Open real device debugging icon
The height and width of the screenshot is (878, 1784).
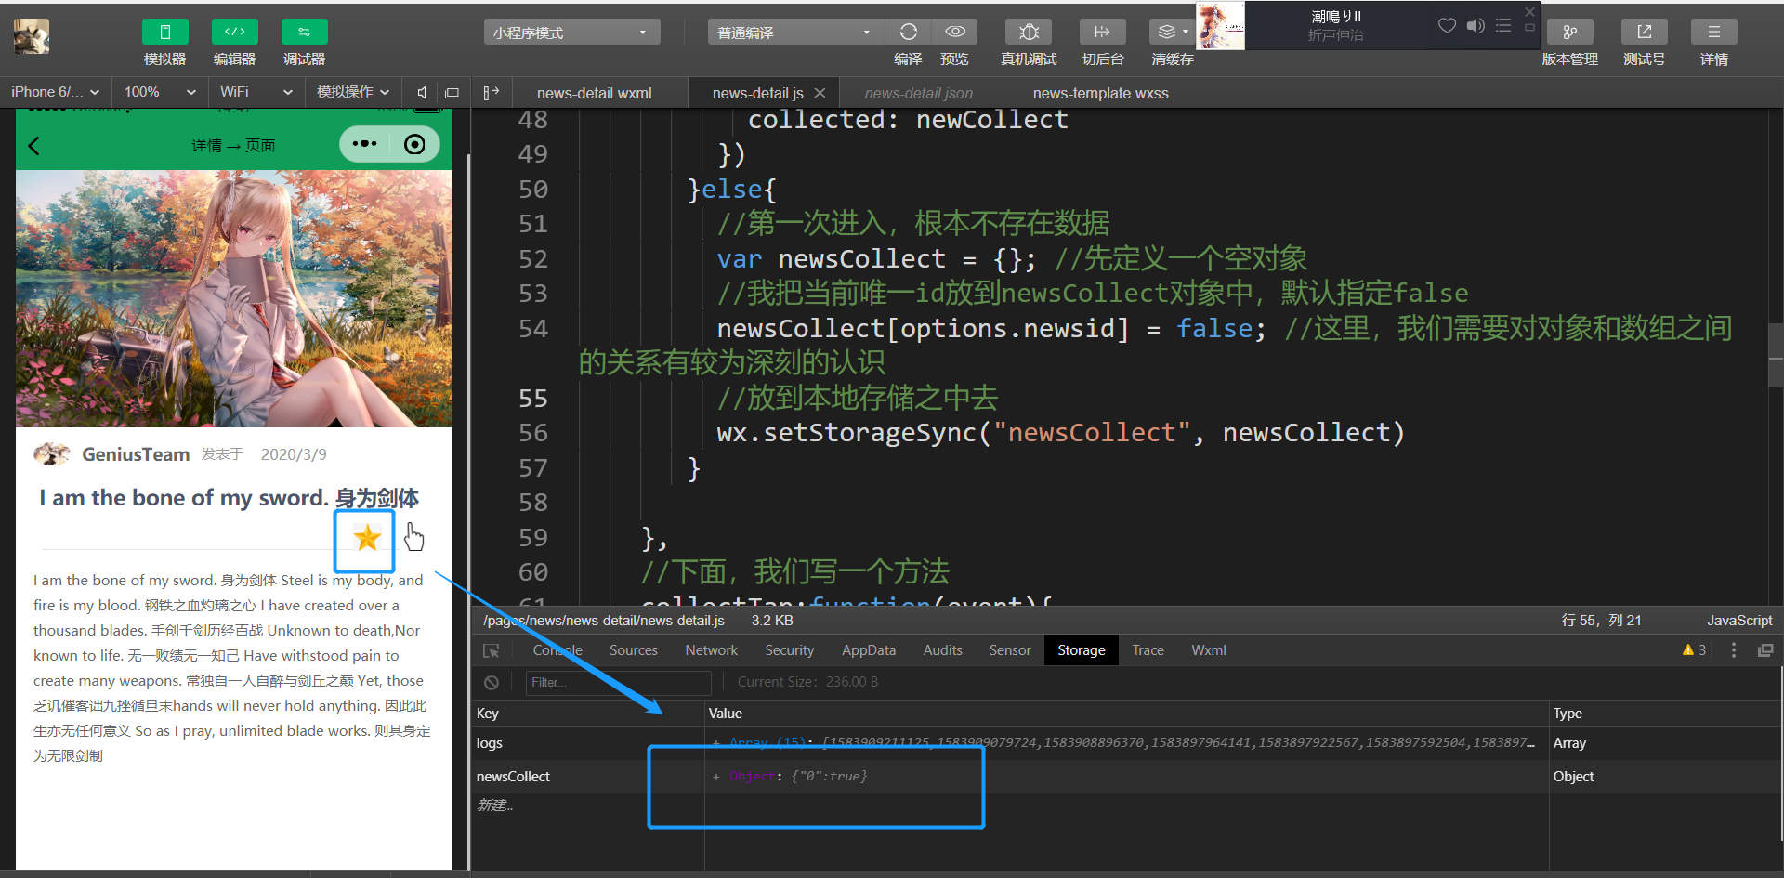(x=1029, y=32)
